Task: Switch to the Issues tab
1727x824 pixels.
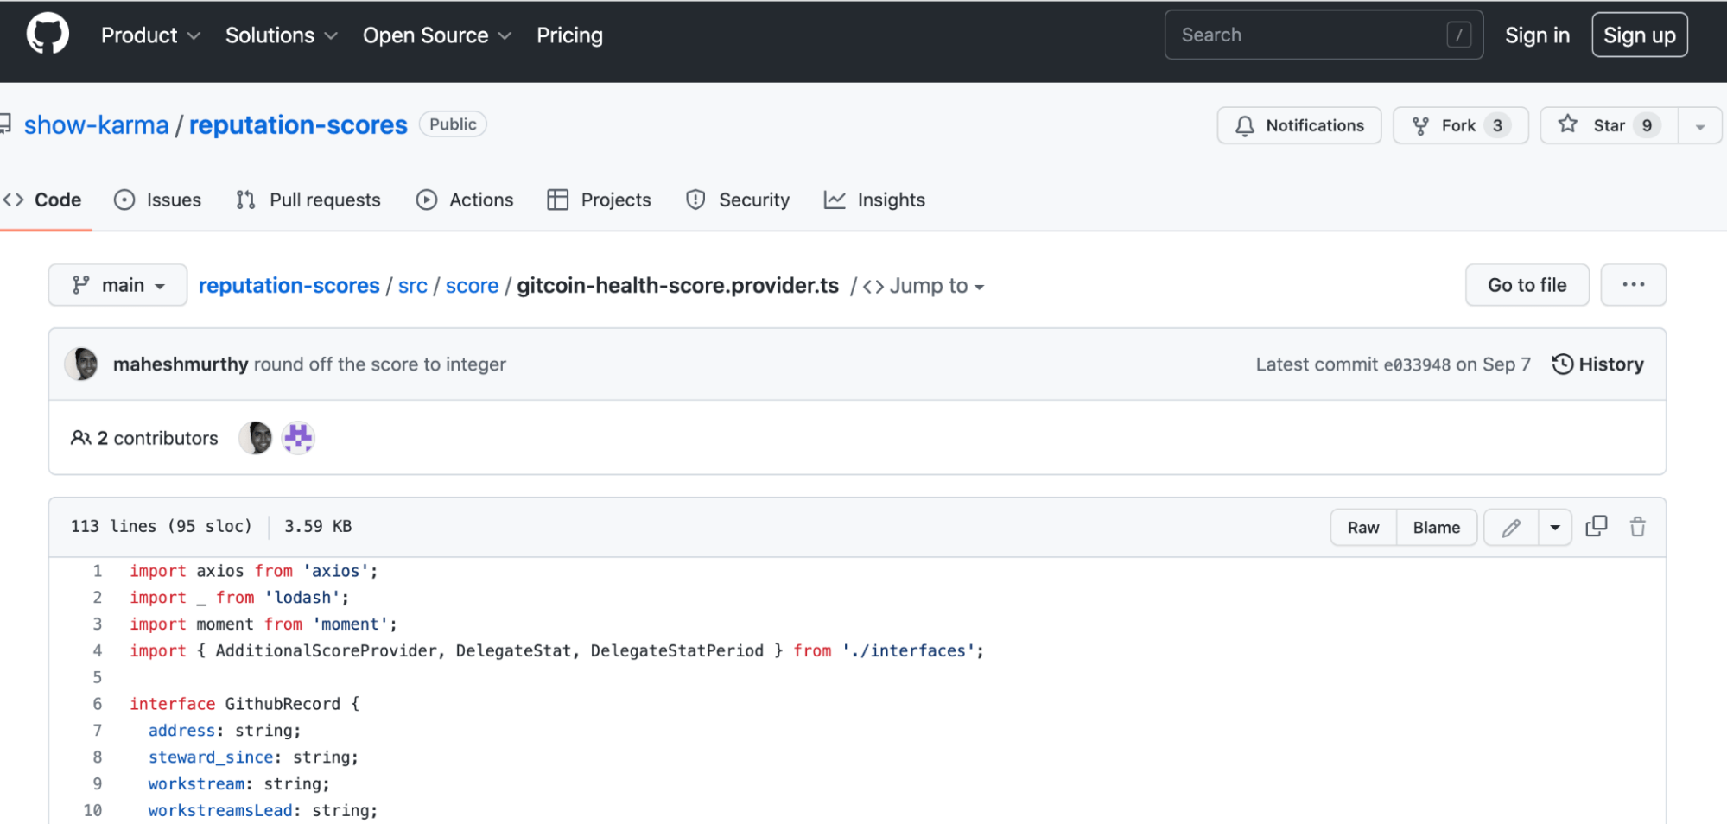Action: (x=157, y=200)
